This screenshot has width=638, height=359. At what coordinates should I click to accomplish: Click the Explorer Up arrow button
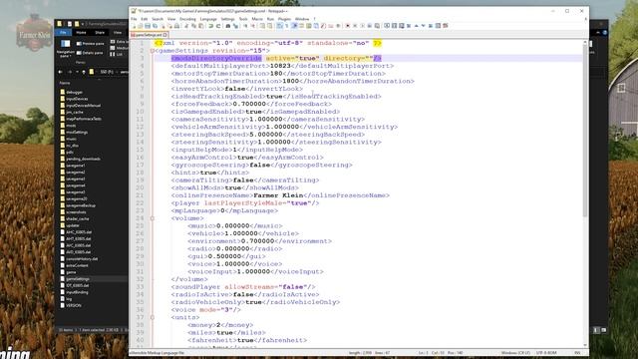click(84, 72)
